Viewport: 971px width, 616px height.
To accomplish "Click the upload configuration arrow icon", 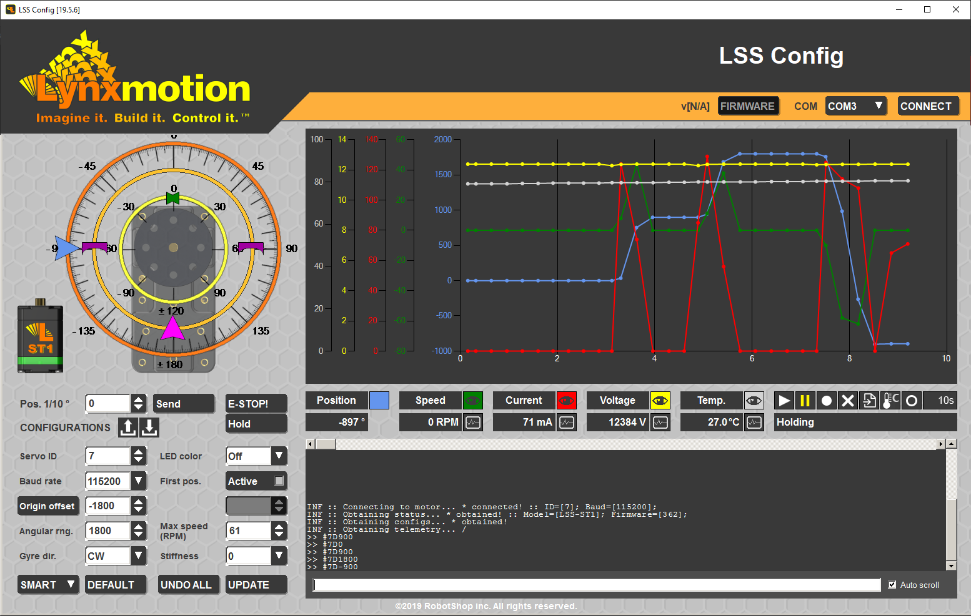I will pos(128,428).
